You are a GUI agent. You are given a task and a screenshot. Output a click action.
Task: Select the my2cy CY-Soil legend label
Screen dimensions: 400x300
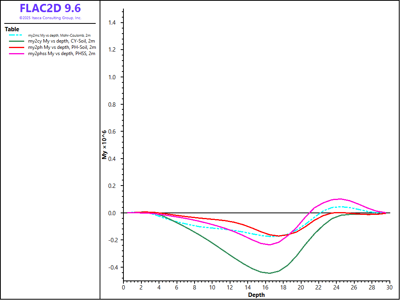pos(62,41)
